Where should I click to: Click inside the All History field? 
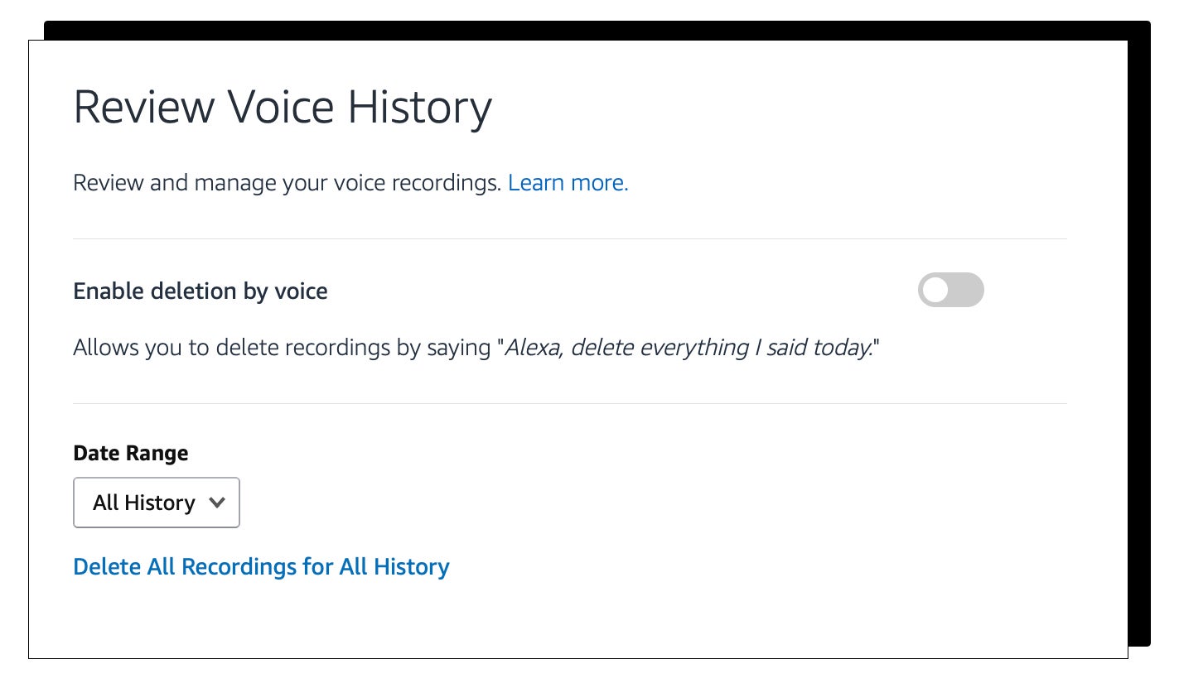point(145,503)
